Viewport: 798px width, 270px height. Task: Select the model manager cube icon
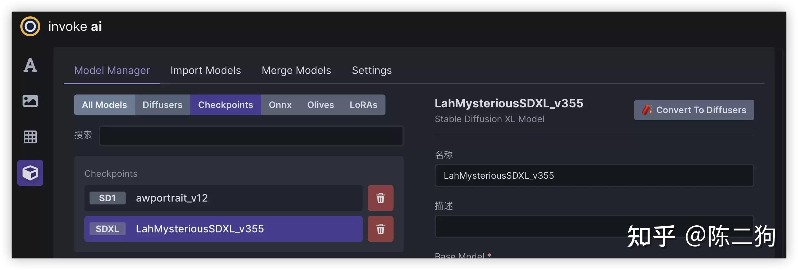[30, 173]
